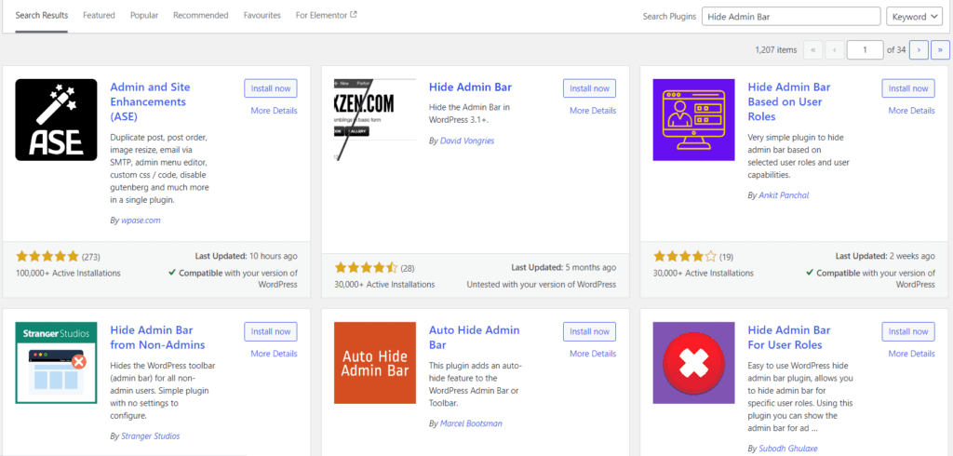Open the Favourites tab

point(262,15)
